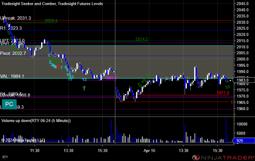Click the 10000 volume axis label
The height and width of the screenshot is (161, 255).
coord(242,124)
